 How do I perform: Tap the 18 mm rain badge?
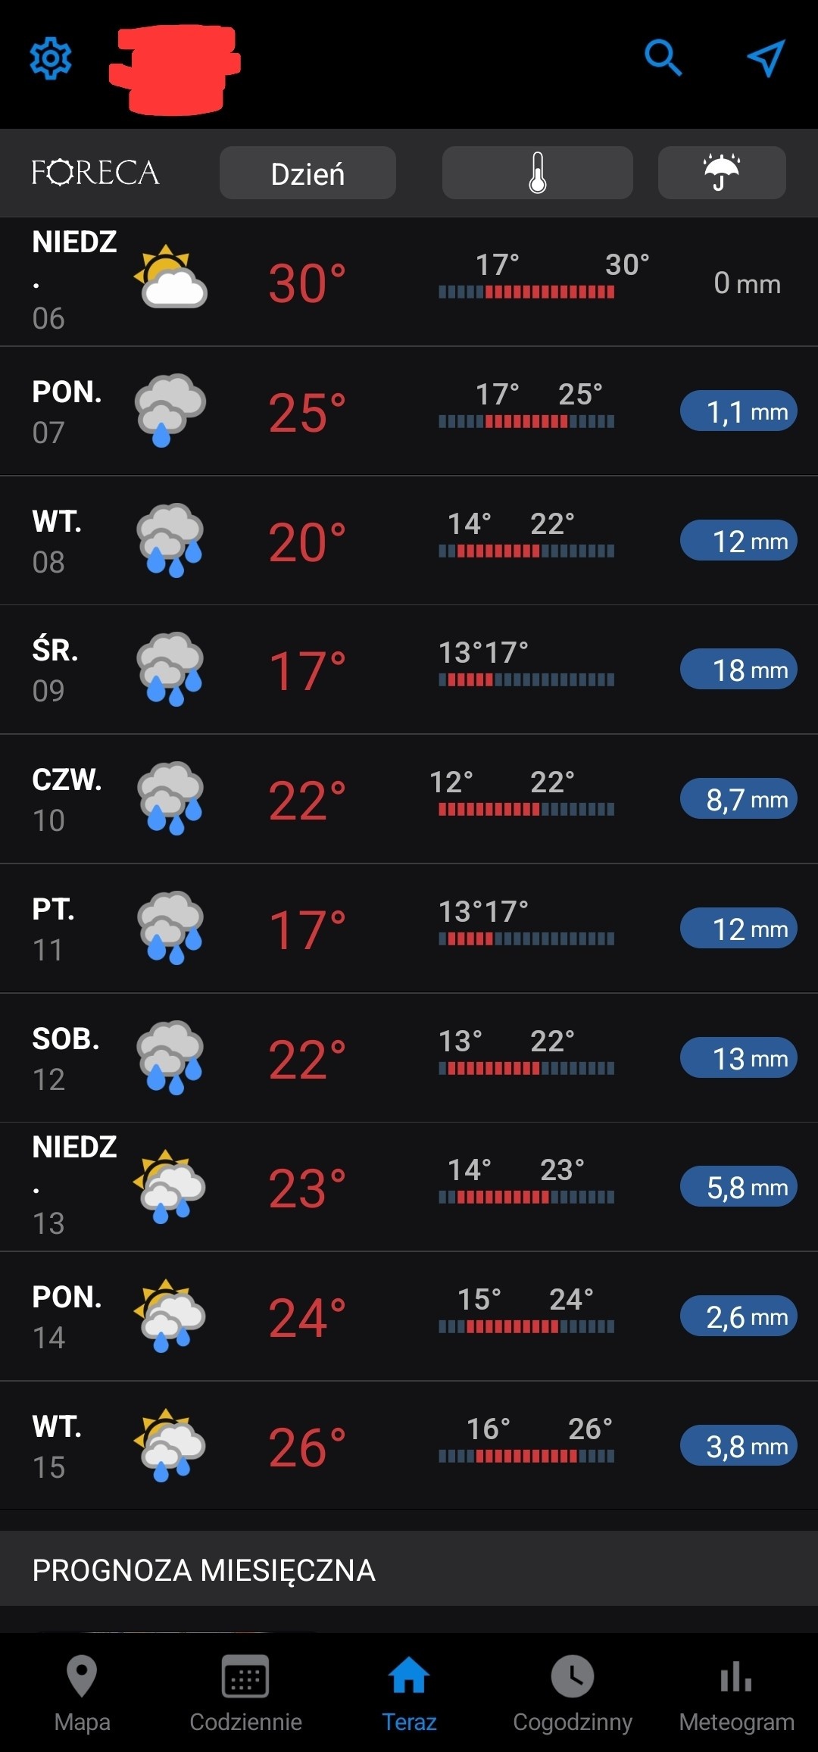coord(738,670)
